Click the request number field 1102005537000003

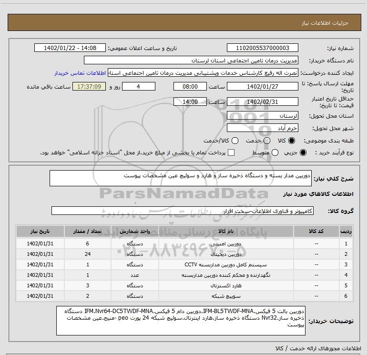262,48
